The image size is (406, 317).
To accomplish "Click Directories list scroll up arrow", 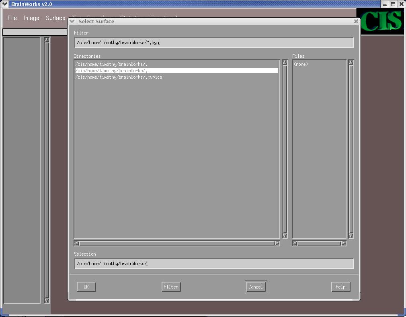I will (x=285, y=63).
